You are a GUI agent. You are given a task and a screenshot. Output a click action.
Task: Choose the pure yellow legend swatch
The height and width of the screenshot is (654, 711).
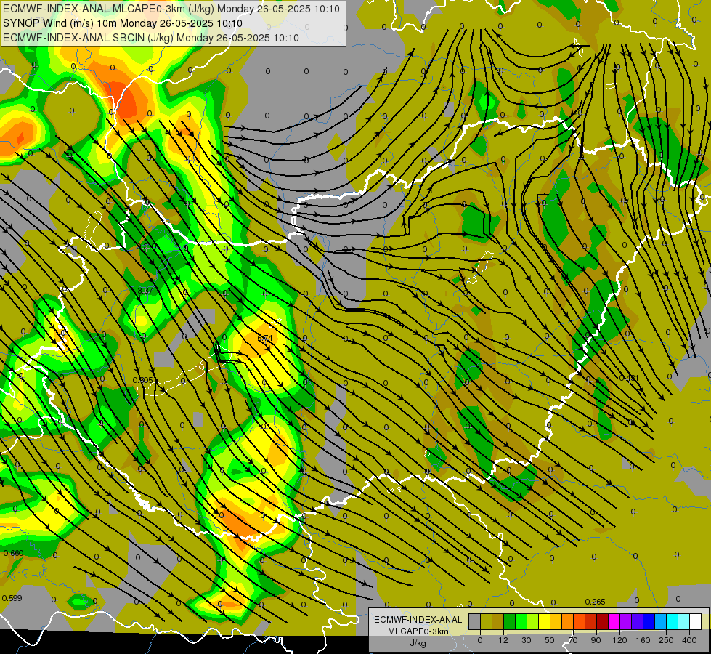pyautogui.click(x=544, y=622)
